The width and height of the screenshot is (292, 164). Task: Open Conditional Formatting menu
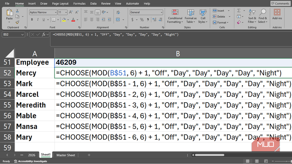click(175, 17)
